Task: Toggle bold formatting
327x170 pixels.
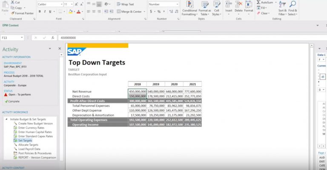Action: [40, 12]
